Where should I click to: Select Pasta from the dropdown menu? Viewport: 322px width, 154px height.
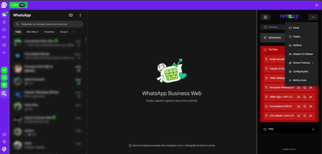(x=302, y=28)
